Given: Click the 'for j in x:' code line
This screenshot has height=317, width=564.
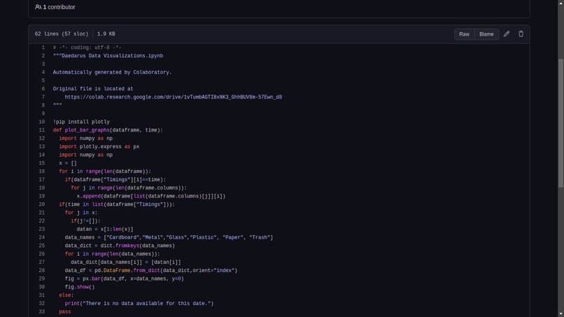Looking at the screenshot, I should [x=81, y=213].
